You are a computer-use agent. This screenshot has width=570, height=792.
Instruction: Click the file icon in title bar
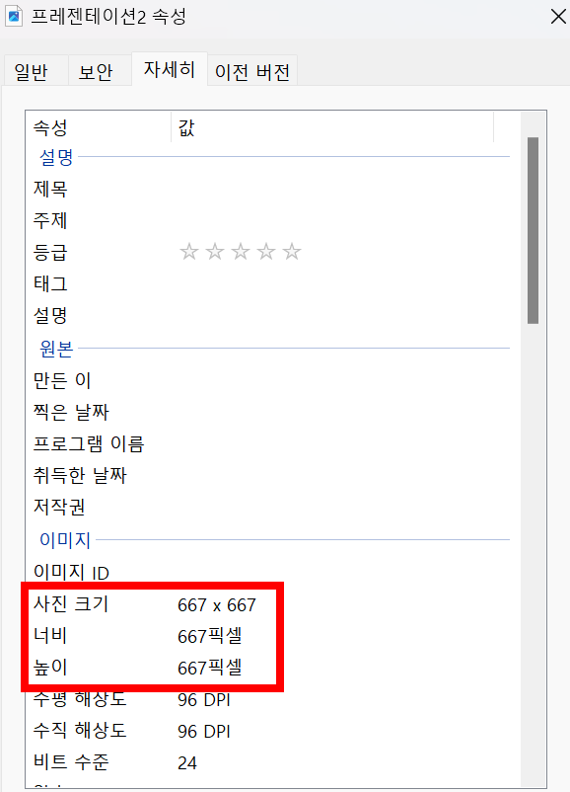click(14, 17)
